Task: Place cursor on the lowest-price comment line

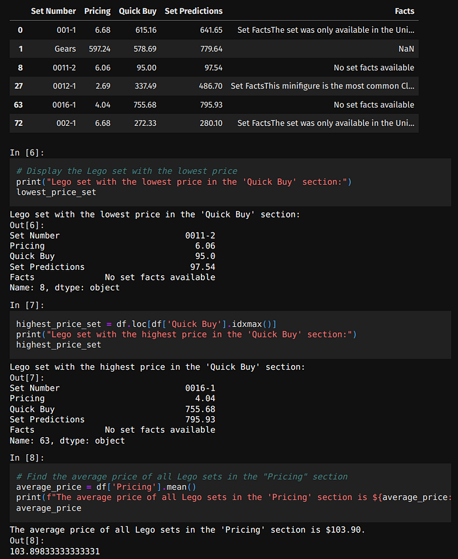Action: tap(126, 171)
